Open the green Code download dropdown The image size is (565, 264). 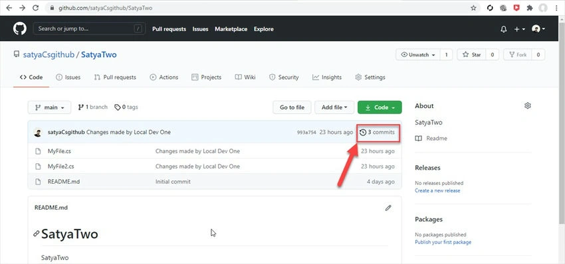380,107
